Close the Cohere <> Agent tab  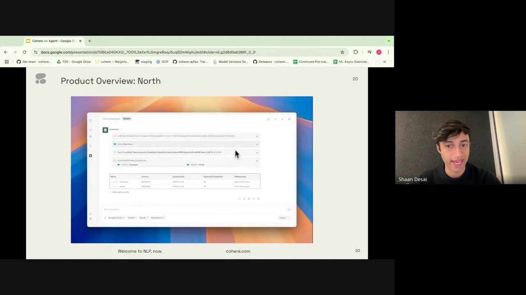[80, 41]
